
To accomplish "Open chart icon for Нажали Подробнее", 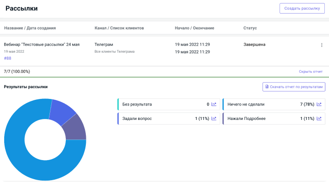I will 319,119.
